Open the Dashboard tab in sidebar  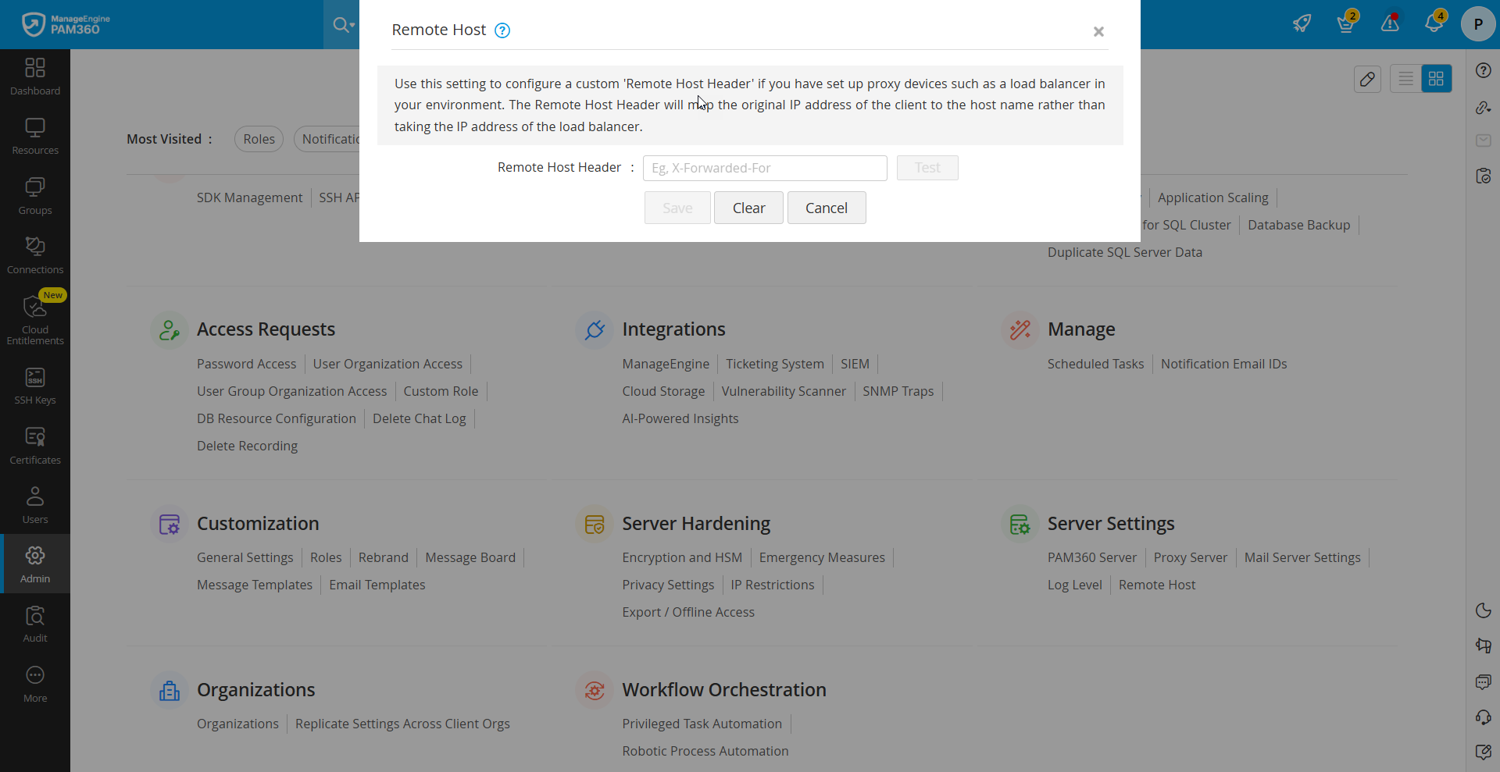tap(35, 76)
